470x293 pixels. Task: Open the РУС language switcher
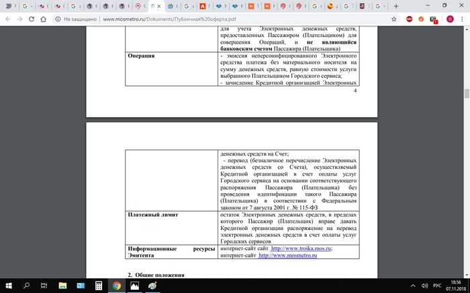(438, 286)
